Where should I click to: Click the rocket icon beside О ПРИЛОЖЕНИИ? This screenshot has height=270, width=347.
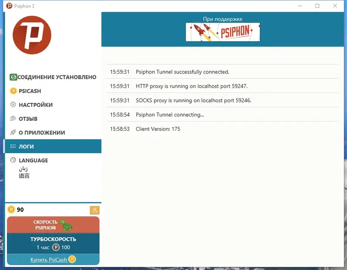click(x=13, y=132)
